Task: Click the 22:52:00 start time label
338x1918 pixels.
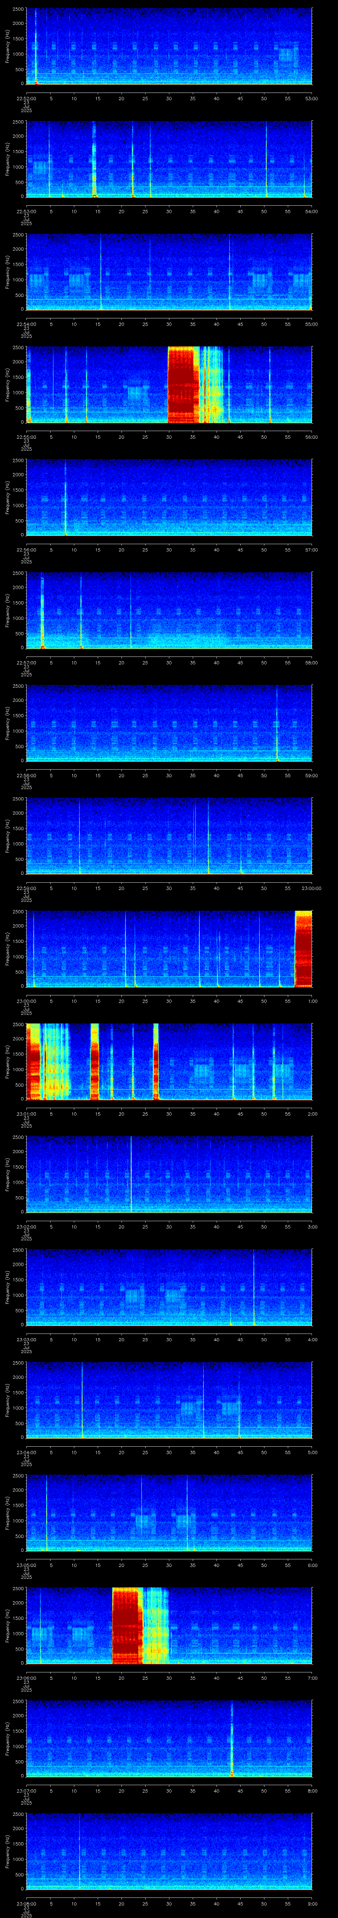Action: tap(26, 98)
